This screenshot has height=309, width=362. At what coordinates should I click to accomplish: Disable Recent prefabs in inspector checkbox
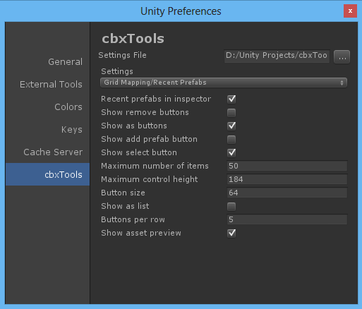point(231,99)
